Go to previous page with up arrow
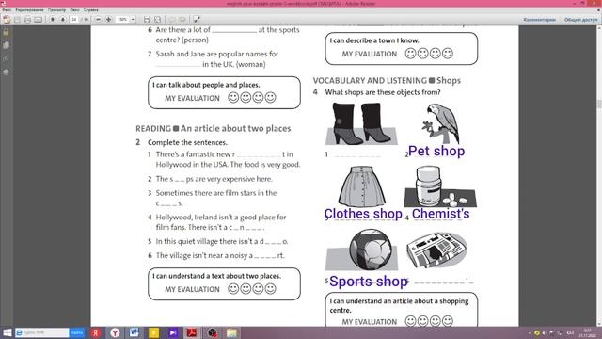 53,19
